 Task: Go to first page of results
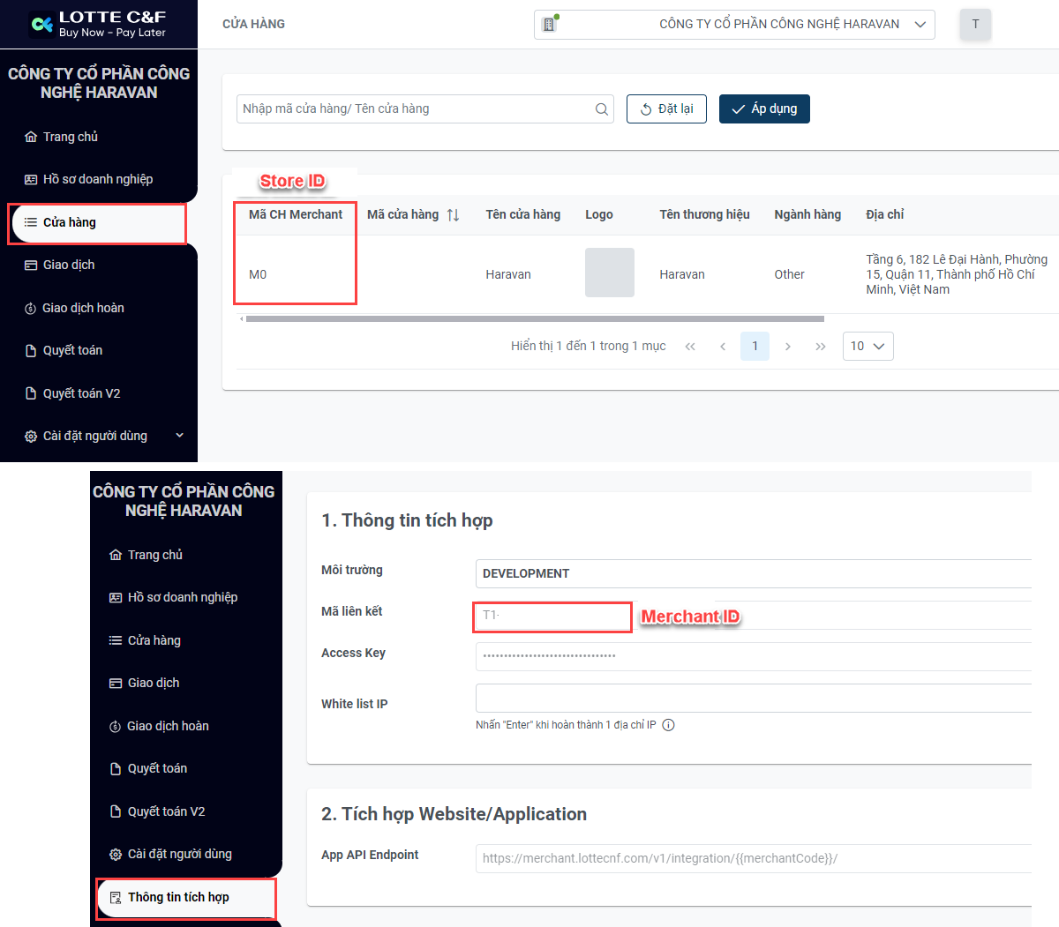click(690, 347)
